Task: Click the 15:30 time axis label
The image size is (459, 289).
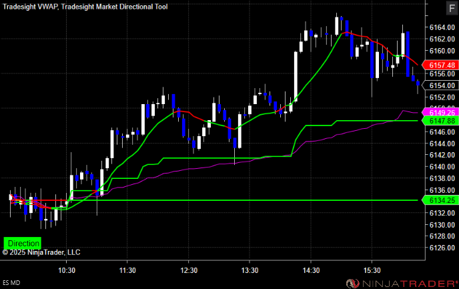Action: pos(372,270)
